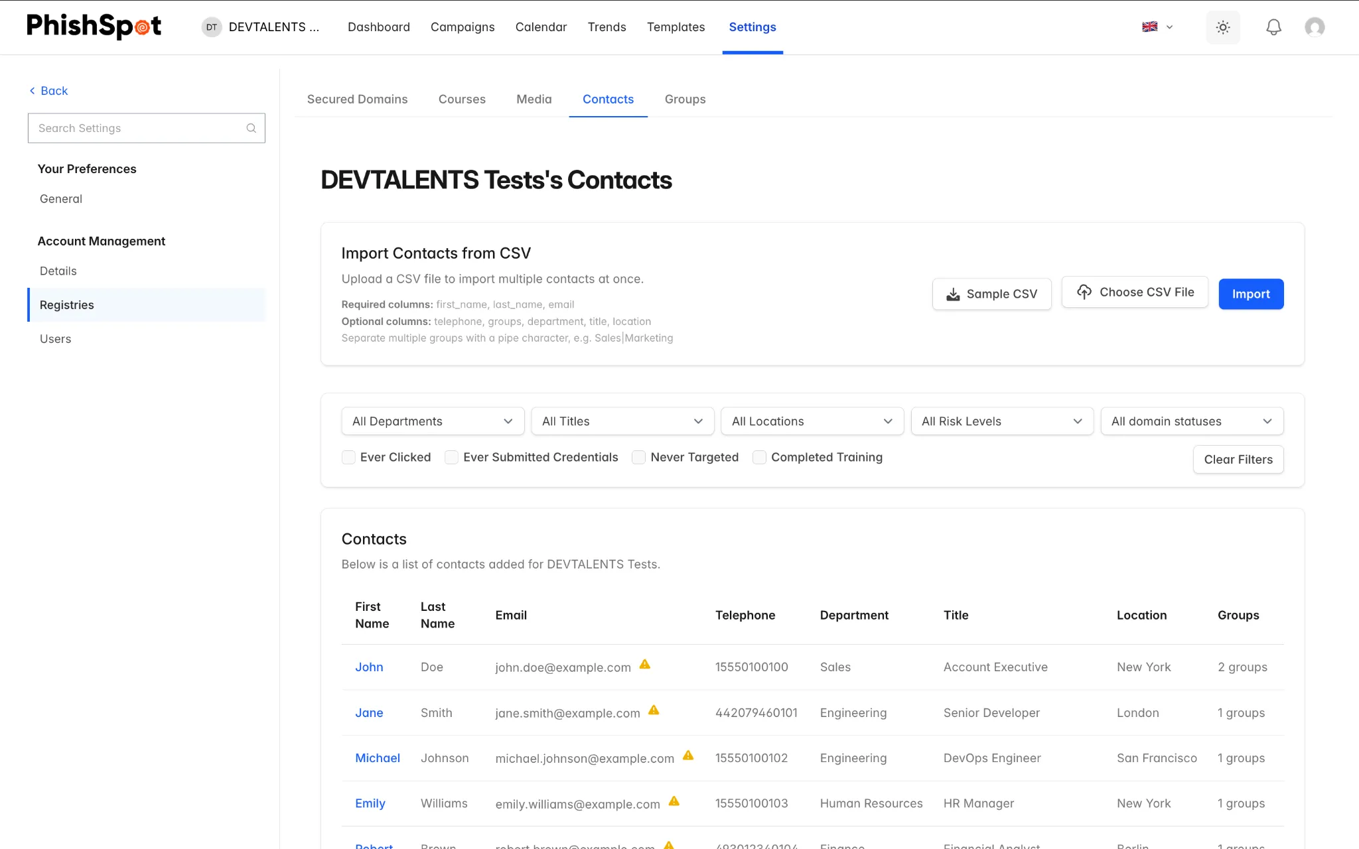Select the Contacts tab
Image resolution: width=1359 pixels, height=849 pixels.
(x=608, y=99)
